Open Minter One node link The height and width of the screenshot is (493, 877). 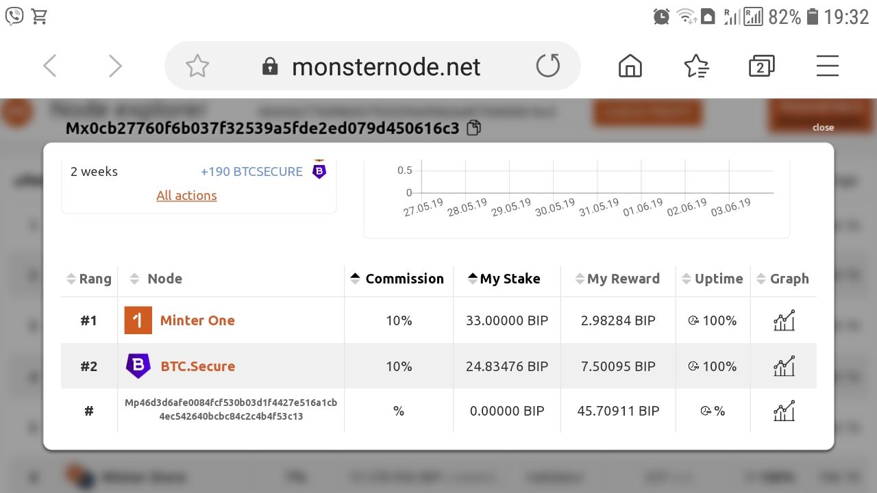pos(197,320)
